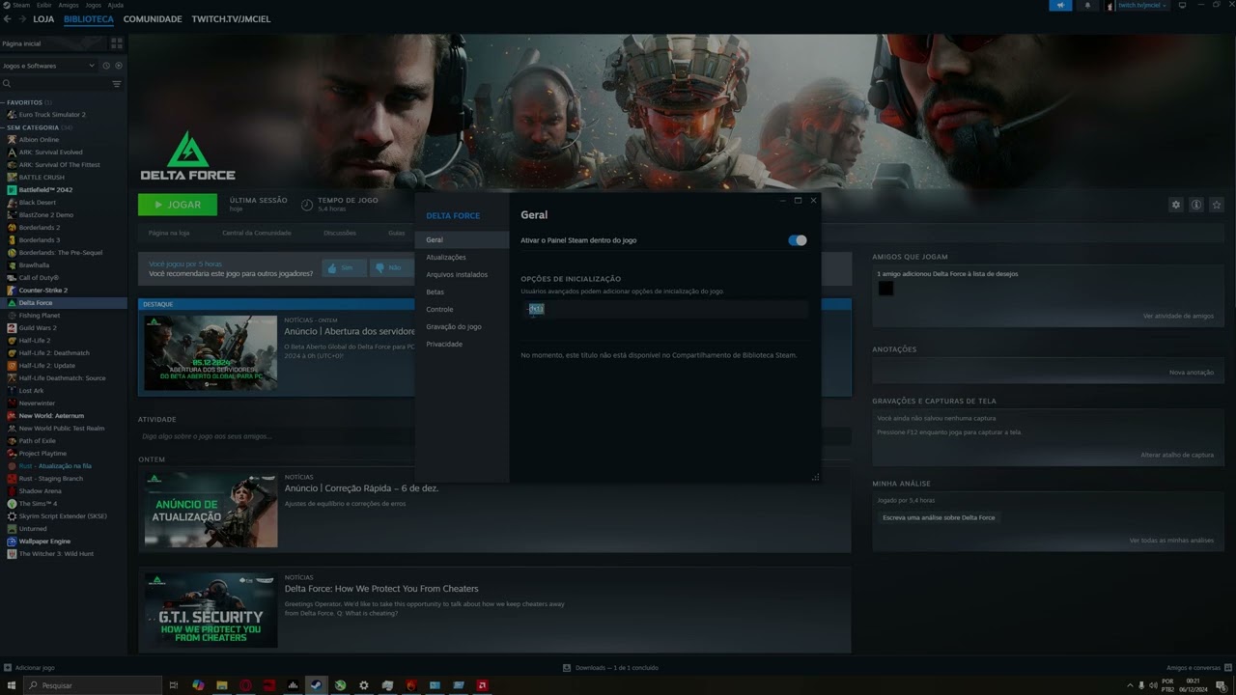Open the Ajuda menu
Image resolution: width=1236 pixels, height=695 pixels.
tap(116, 5)
